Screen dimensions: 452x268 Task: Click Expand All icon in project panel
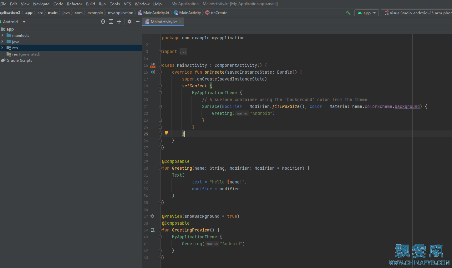(111, 22)
